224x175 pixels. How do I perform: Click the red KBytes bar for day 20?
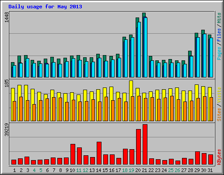click(x=138, y=147)
